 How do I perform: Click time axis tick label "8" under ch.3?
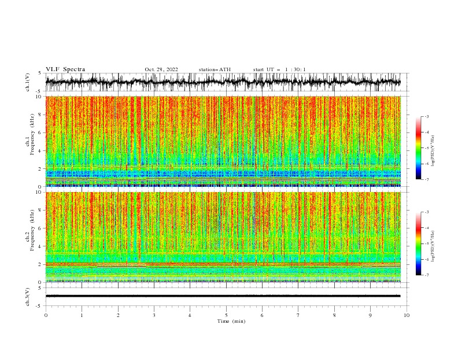[334, 315]
